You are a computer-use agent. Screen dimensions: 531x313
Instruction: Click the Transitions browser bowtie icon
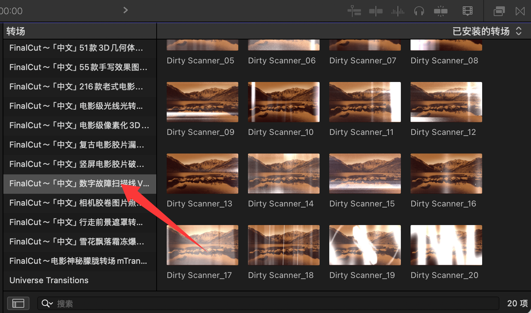520,11
